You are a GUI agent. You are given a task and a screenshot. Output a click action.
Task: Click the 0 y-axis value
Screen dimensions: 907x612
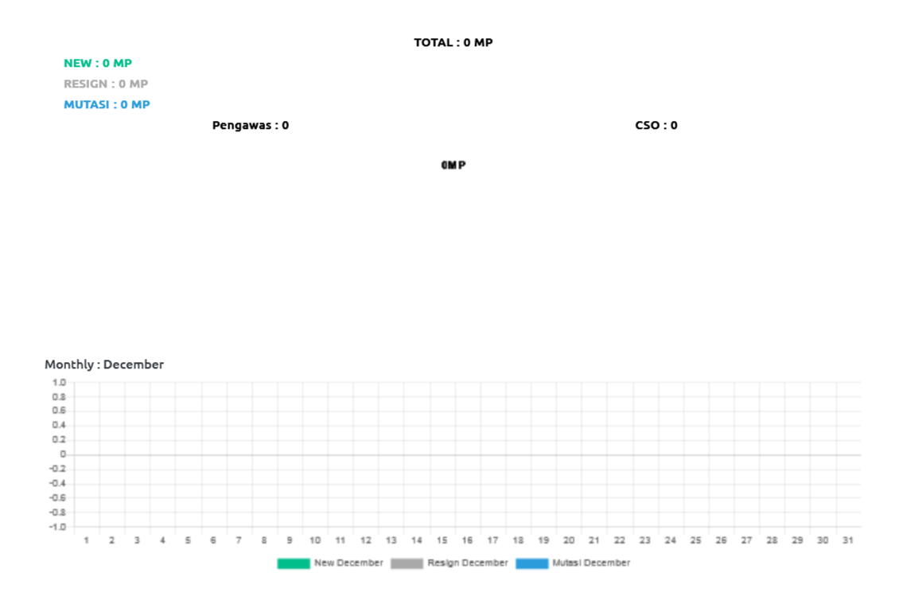(x=63, y=454)
